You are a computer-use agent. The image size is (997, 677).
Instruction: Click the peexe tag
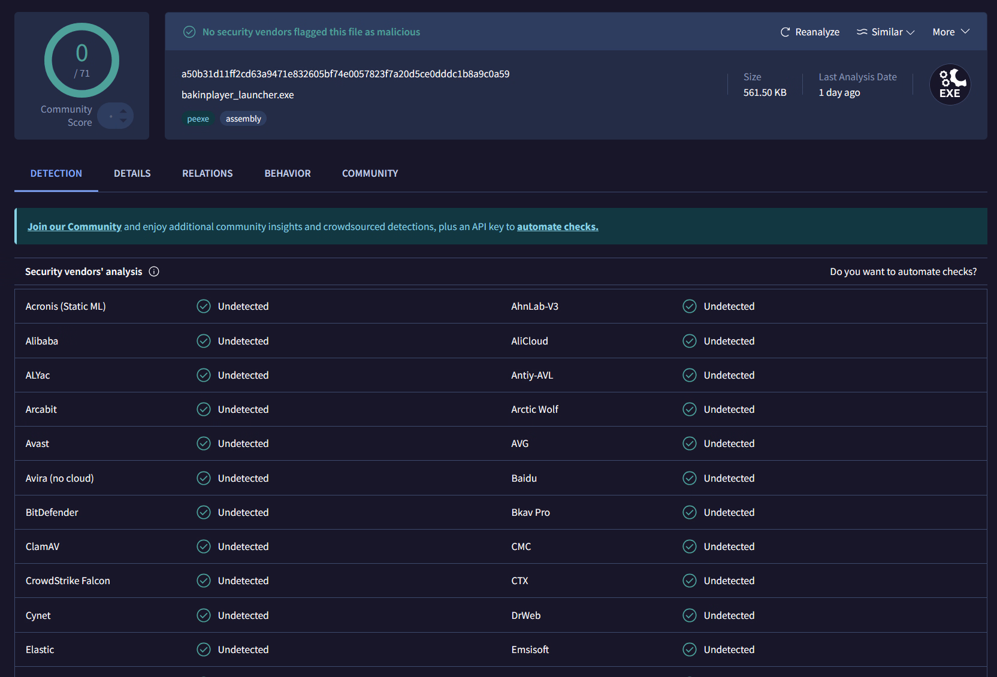point(198,119)
